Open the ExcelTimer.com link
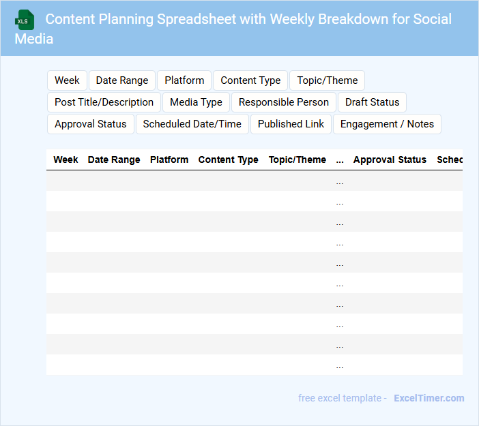 429,398
